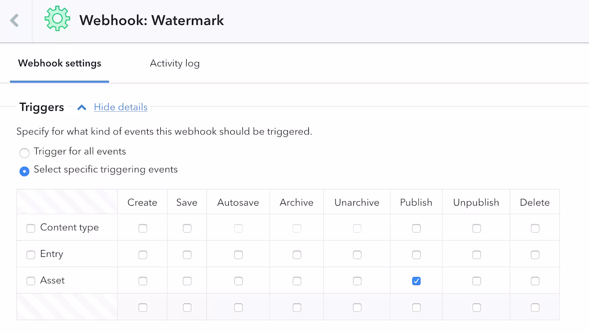The width and height of the screenshot is (589, 333).
Task: Enable Entry Delete trigger
Action: [535, 255]
